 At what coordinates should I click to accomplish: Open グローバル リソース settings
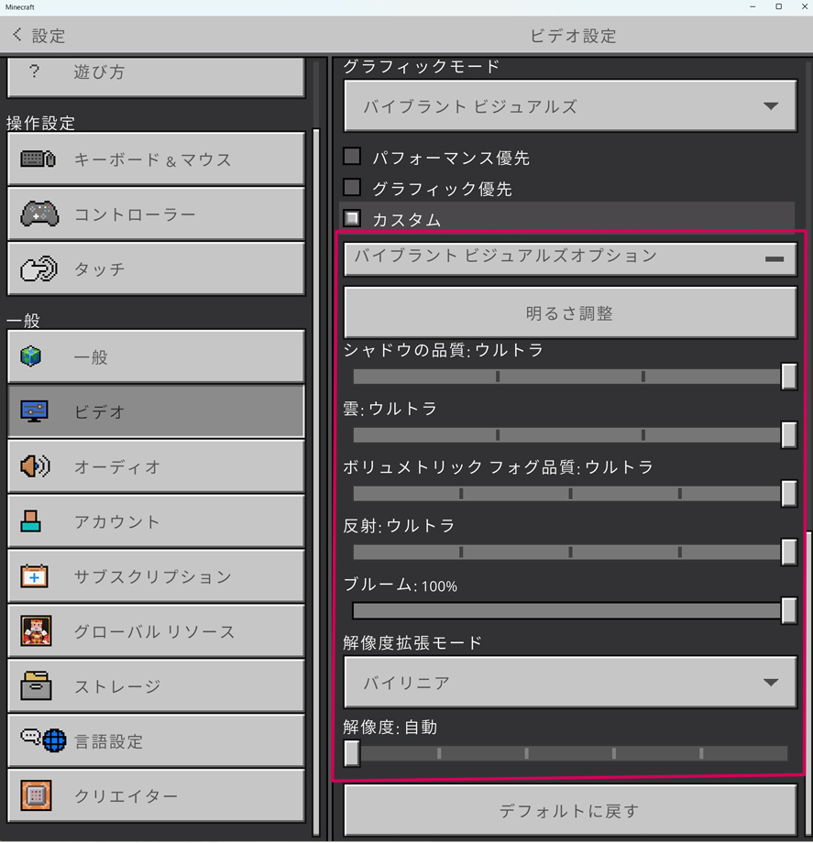coord(156,631)
